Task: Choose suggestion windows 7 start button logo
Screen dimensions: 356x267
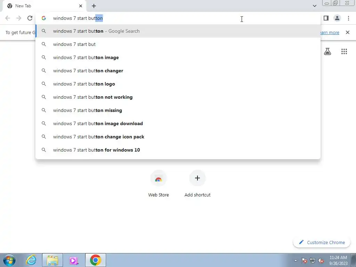Action: pos(178,84)
